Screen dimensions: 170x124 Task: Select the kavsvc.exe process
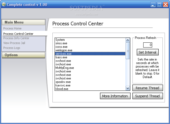pos(90,85)
